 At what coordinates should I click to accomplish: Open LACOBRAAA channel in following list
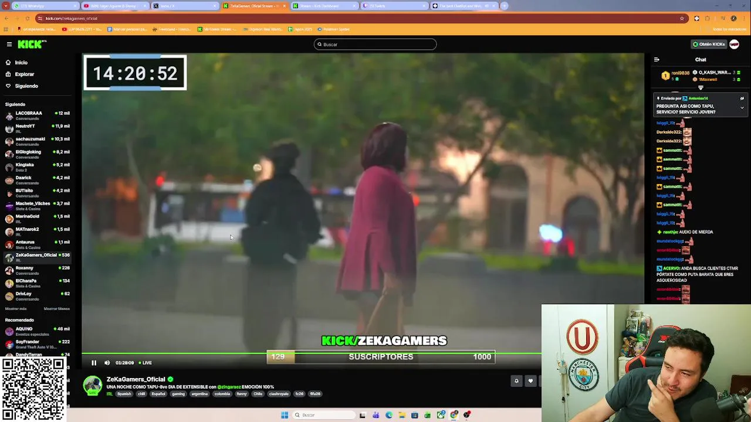click(x=38, y=115)
